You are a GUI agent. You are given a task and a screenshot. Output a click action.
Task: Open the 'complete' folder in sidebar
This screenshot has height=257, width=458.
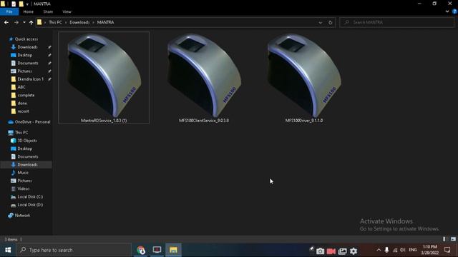coord(26,95)
